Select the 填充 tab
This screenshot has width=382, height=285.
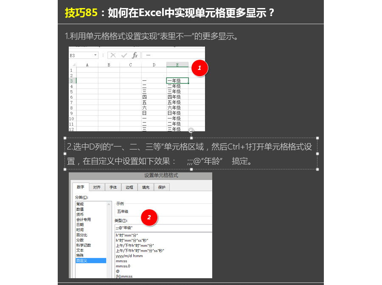tap(146, 187)
